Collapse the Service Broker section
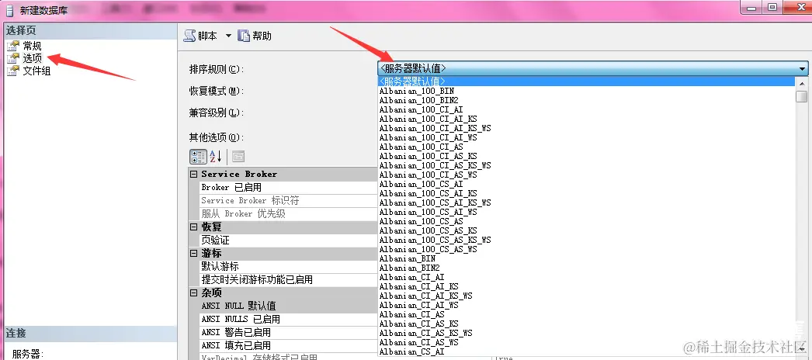 click(x=193, y=175)
